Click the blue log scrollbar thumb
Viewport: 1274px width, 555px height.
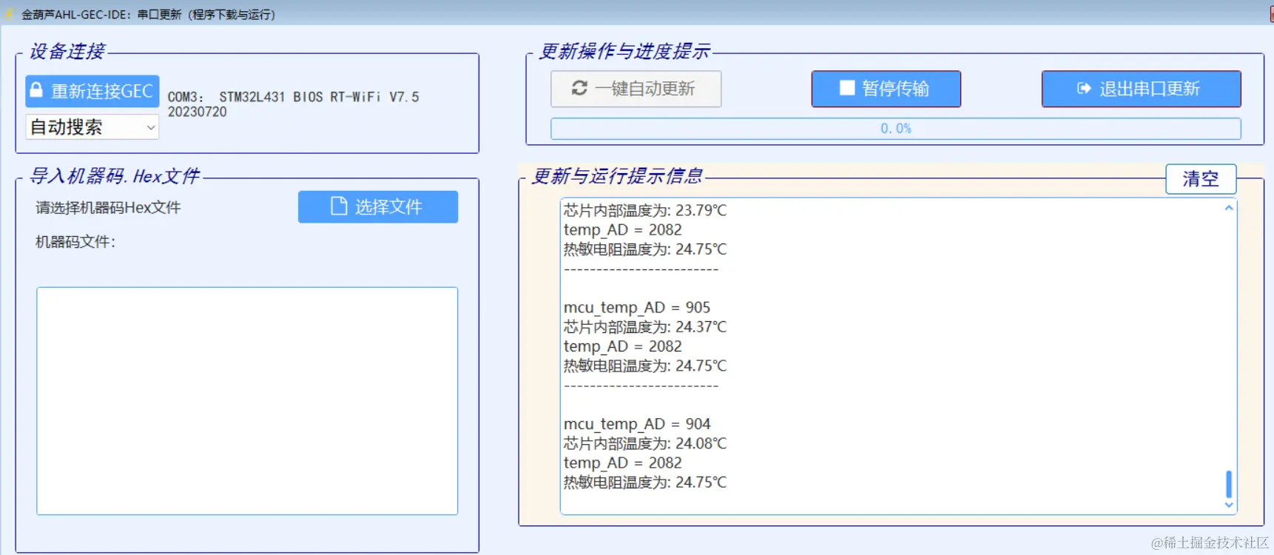click(x=1229, y=485)
